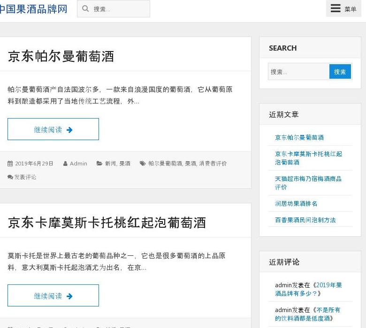366x328 pixels.
Task: Open sidebar article 润居坊果酒排名
Action: 296,203
